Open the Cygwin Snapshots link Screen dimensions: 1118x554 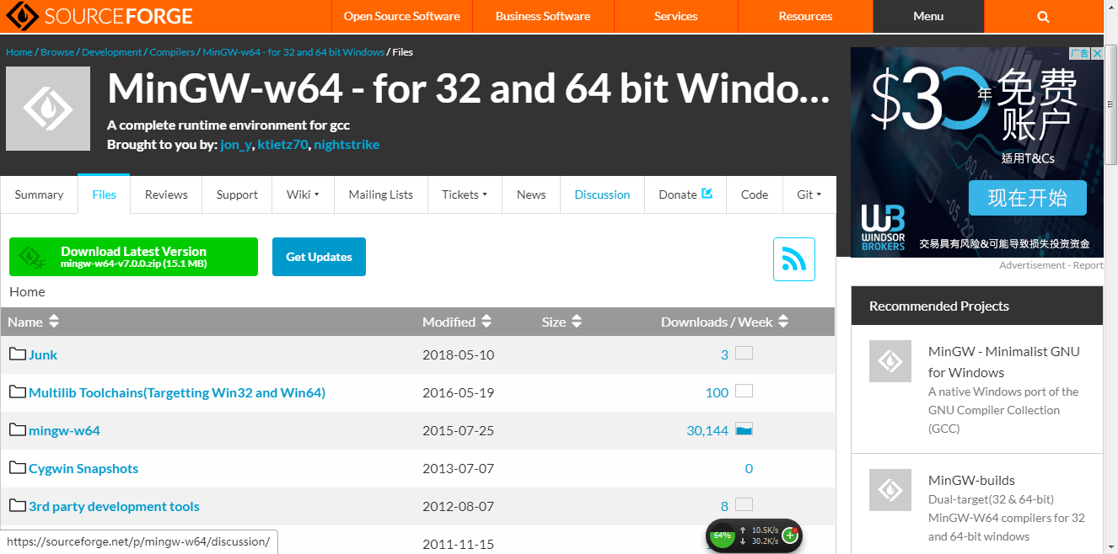pyautogui.click(x=83, y=468)
